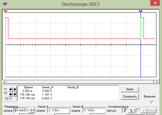Set trigger source to Внеш
Screen dimensions: 162x115
click(151, 111)
